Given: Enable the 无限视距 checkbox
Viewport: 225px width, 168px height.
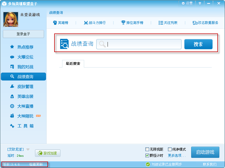Looking at the screenshot, I should pos(147,149).
